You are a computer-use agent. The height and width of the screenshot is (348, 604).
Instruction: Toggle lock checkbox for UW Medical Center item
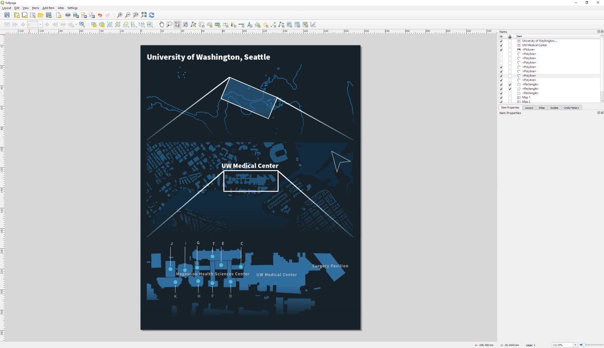510,45
